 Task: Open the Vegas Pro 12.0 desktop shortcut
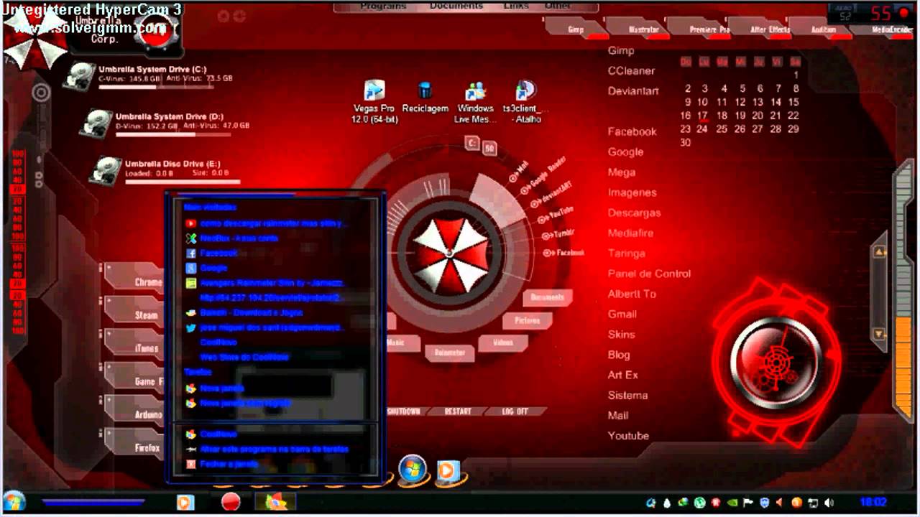click(374, 101)
